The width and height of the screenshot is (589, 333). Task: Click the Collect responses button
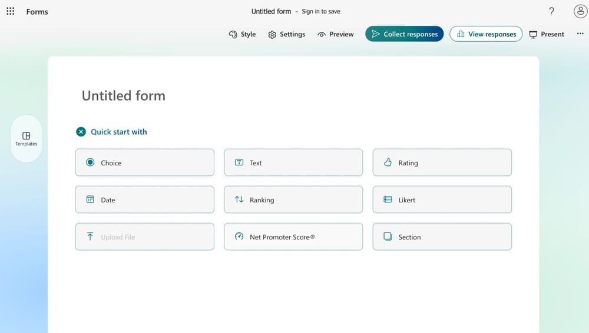pos(404,34)
